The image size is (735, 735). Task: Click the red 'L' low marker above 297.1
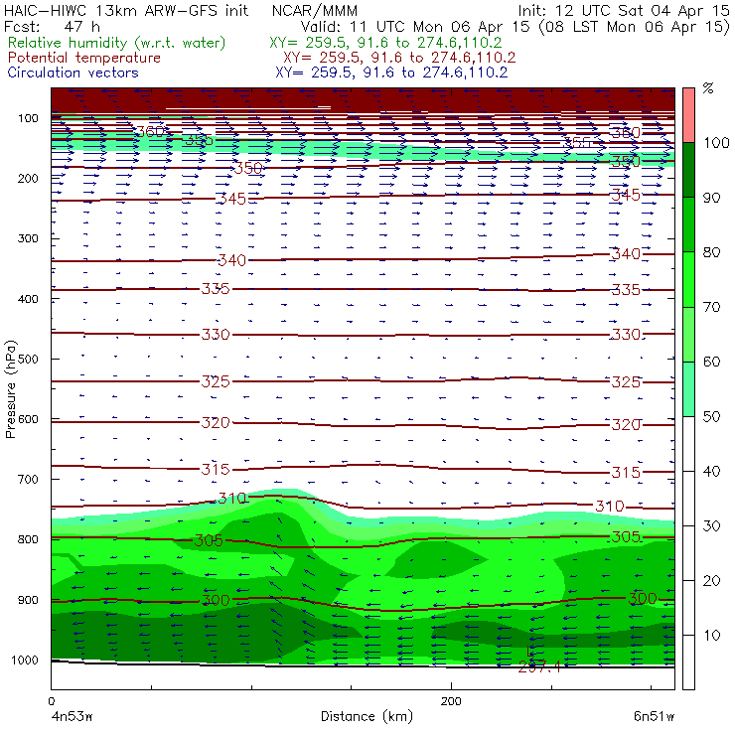(530, 652)
